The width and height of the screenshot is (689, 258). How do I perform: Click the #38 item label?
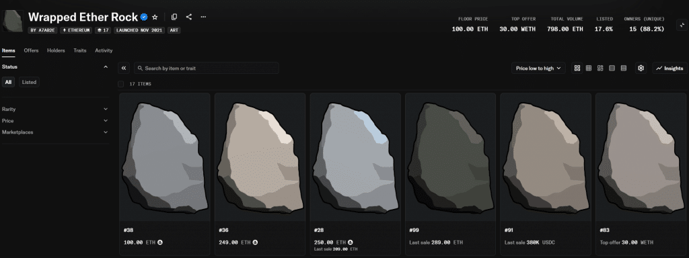128,230
